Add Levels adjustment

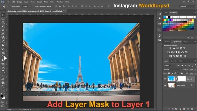click(174, 48)
